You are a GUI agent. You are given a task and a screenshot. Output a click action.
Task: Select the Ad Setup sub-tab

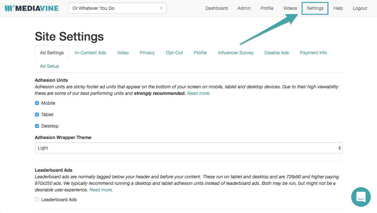[49, 66]
